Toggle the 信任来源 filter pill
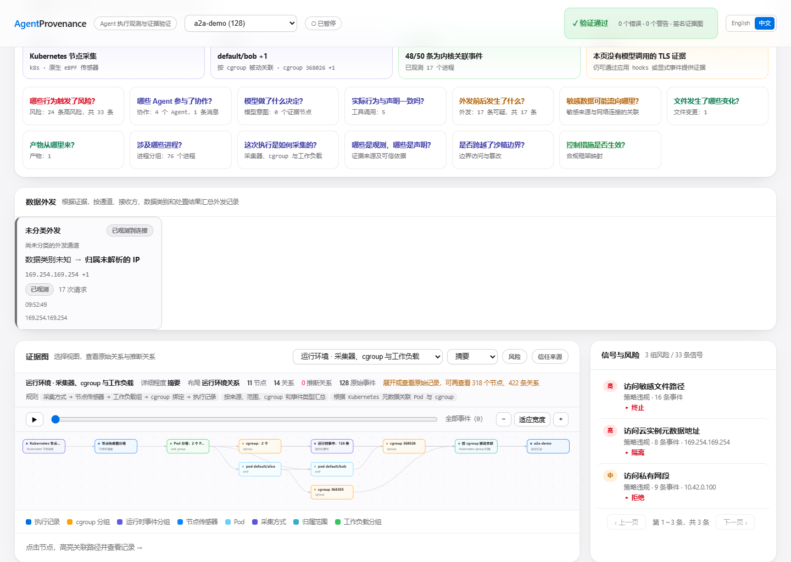The image size is (791, 562). click(550, 357)
